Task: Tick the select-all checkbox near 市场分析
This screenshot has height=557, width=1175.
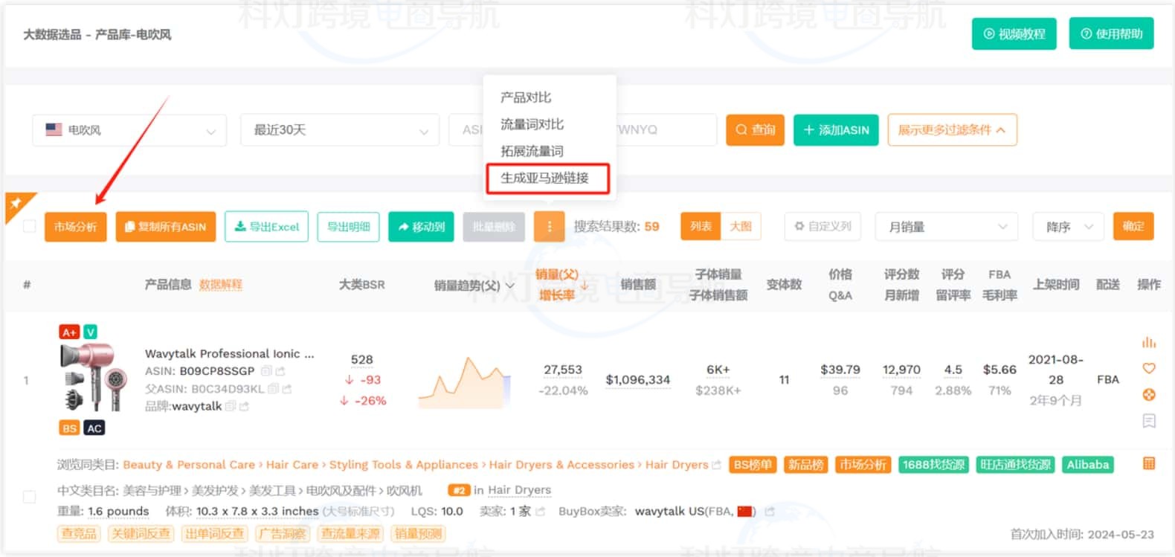Action: tap(30, 226)
